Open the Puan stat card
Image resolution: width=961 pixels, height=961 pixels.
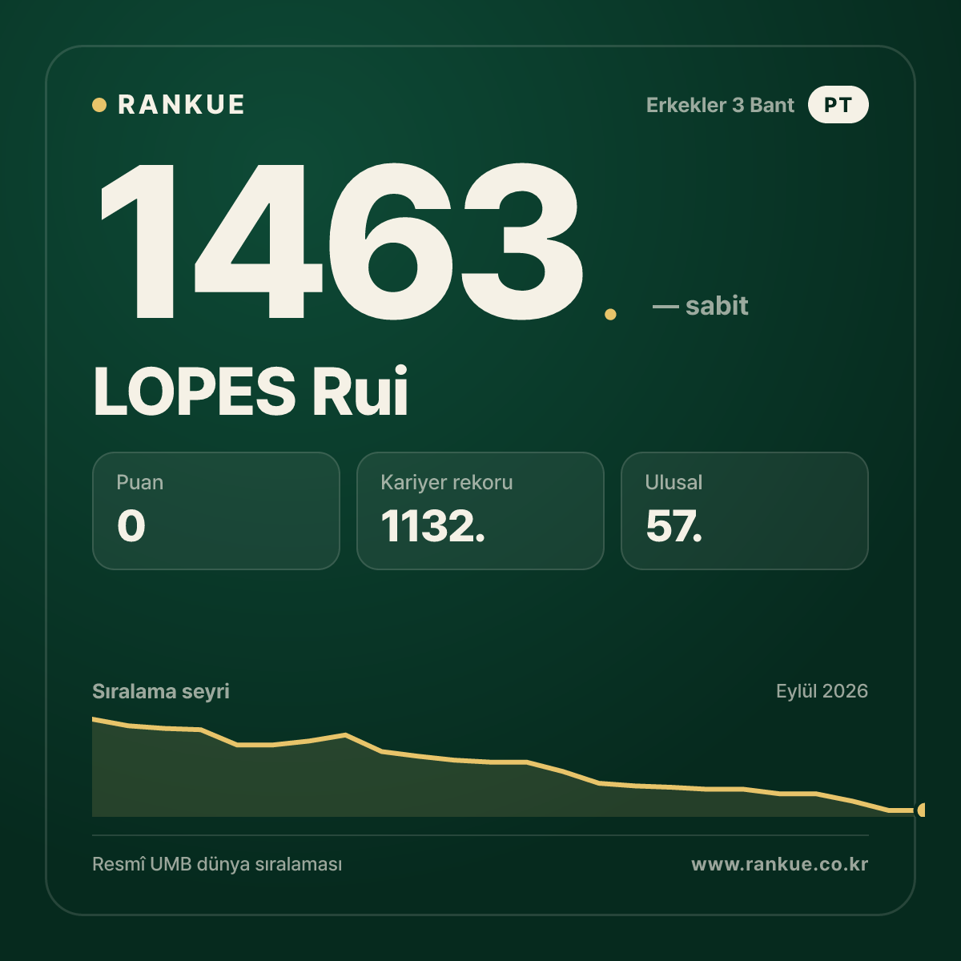pos(216,511)
